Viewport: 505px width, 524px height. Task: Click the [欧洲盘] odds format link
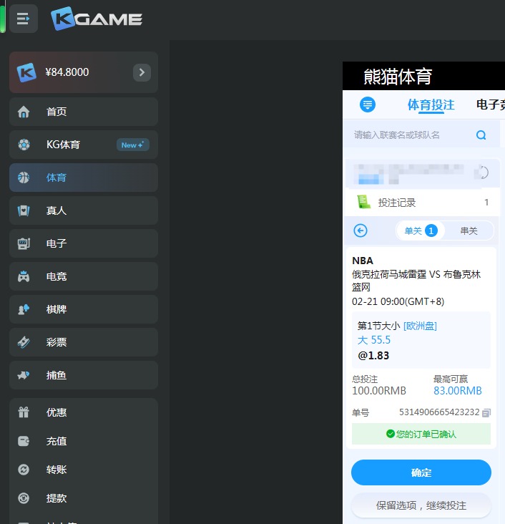tap(420, 326)
